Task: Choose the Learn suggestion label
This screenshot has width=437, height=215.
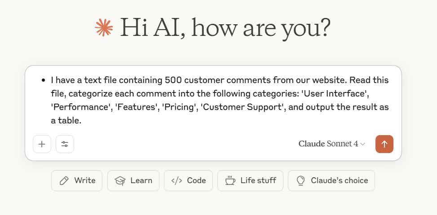Action: pos(141,180)
